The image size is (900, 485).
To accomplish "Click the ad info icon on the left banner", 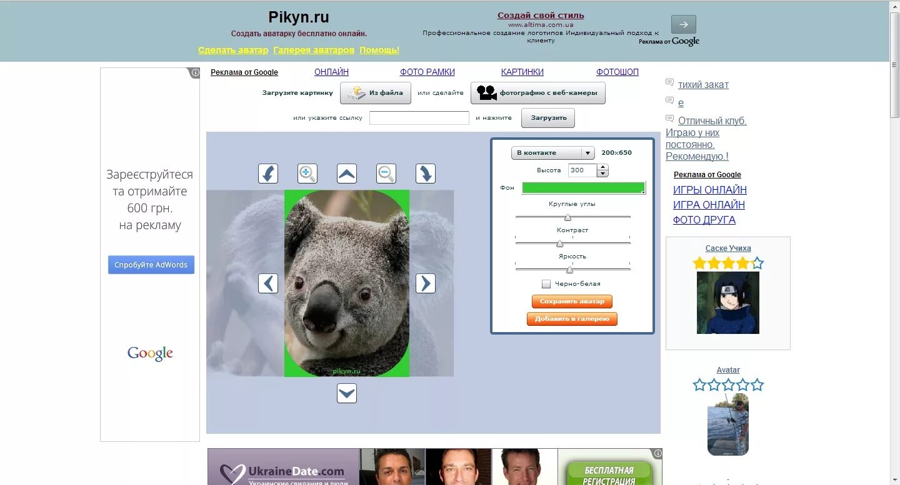I will click(195, 73).
